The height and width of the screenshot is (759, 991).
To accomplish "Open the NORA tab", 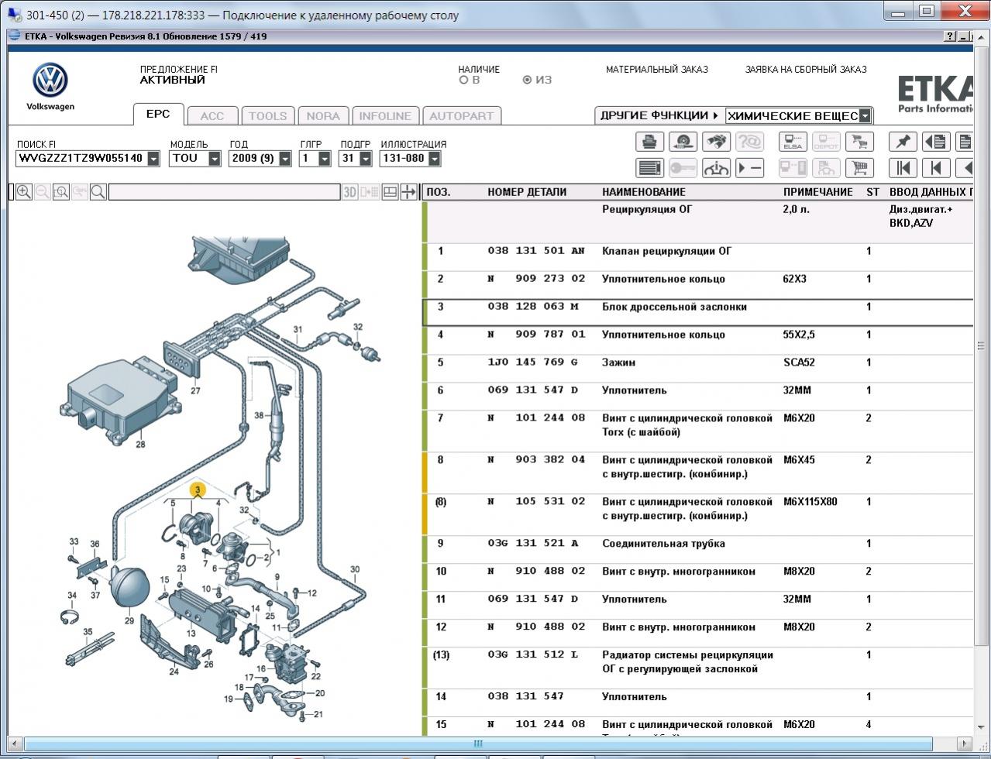I will tap(323, 116).
